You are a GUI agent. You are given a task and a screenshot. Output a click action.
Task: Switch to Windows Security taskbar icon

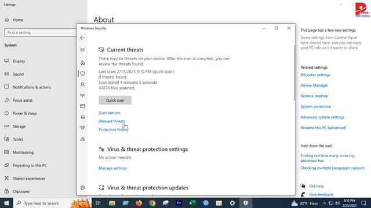[x=246, y=203]
